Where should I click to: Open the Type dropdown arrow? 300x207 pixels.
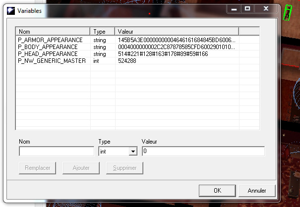(x=133, y=152)
